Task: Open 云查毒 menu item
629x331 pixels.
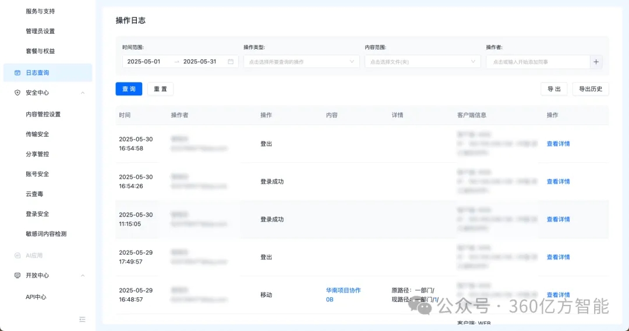Action: pos(34,194)
